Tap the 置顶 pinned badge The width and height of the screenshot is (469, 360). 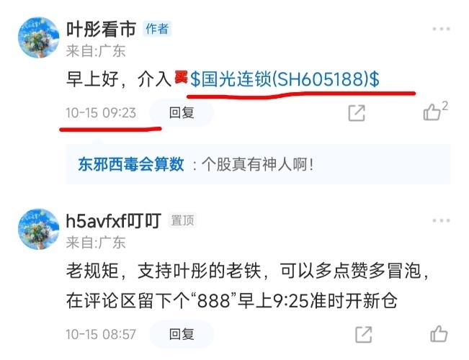pos(182,220)
